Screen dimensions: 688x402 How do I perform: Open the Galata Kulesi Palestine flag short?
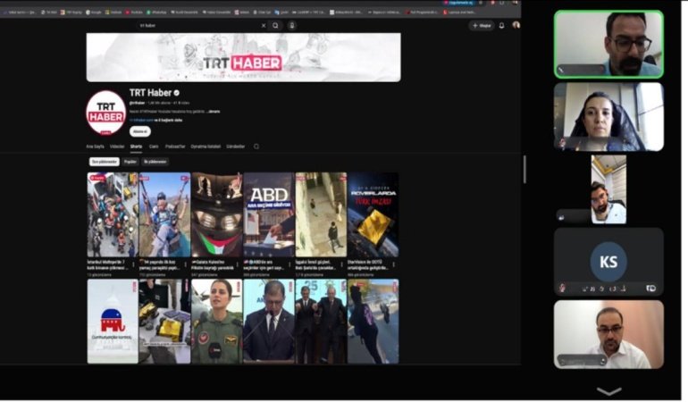[217, 214]
